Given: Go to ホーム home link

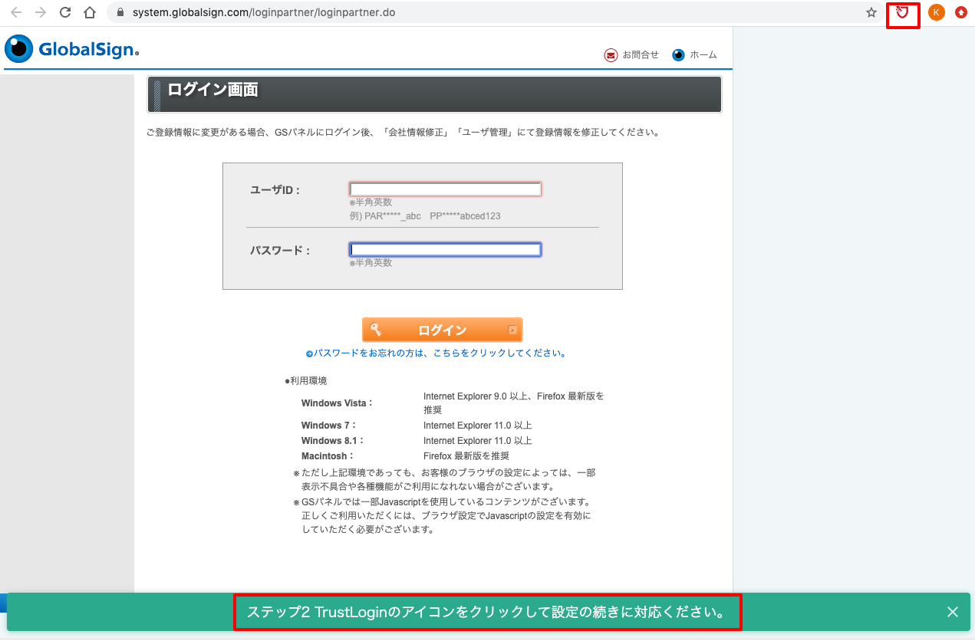Looking at the screenshot, I should tap(695, 55).
